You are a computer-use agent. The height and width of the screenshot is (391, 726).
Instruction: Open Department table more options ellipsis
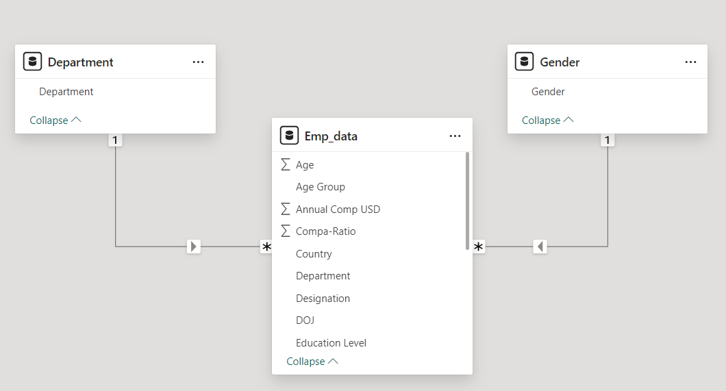(x=198, y=62)
